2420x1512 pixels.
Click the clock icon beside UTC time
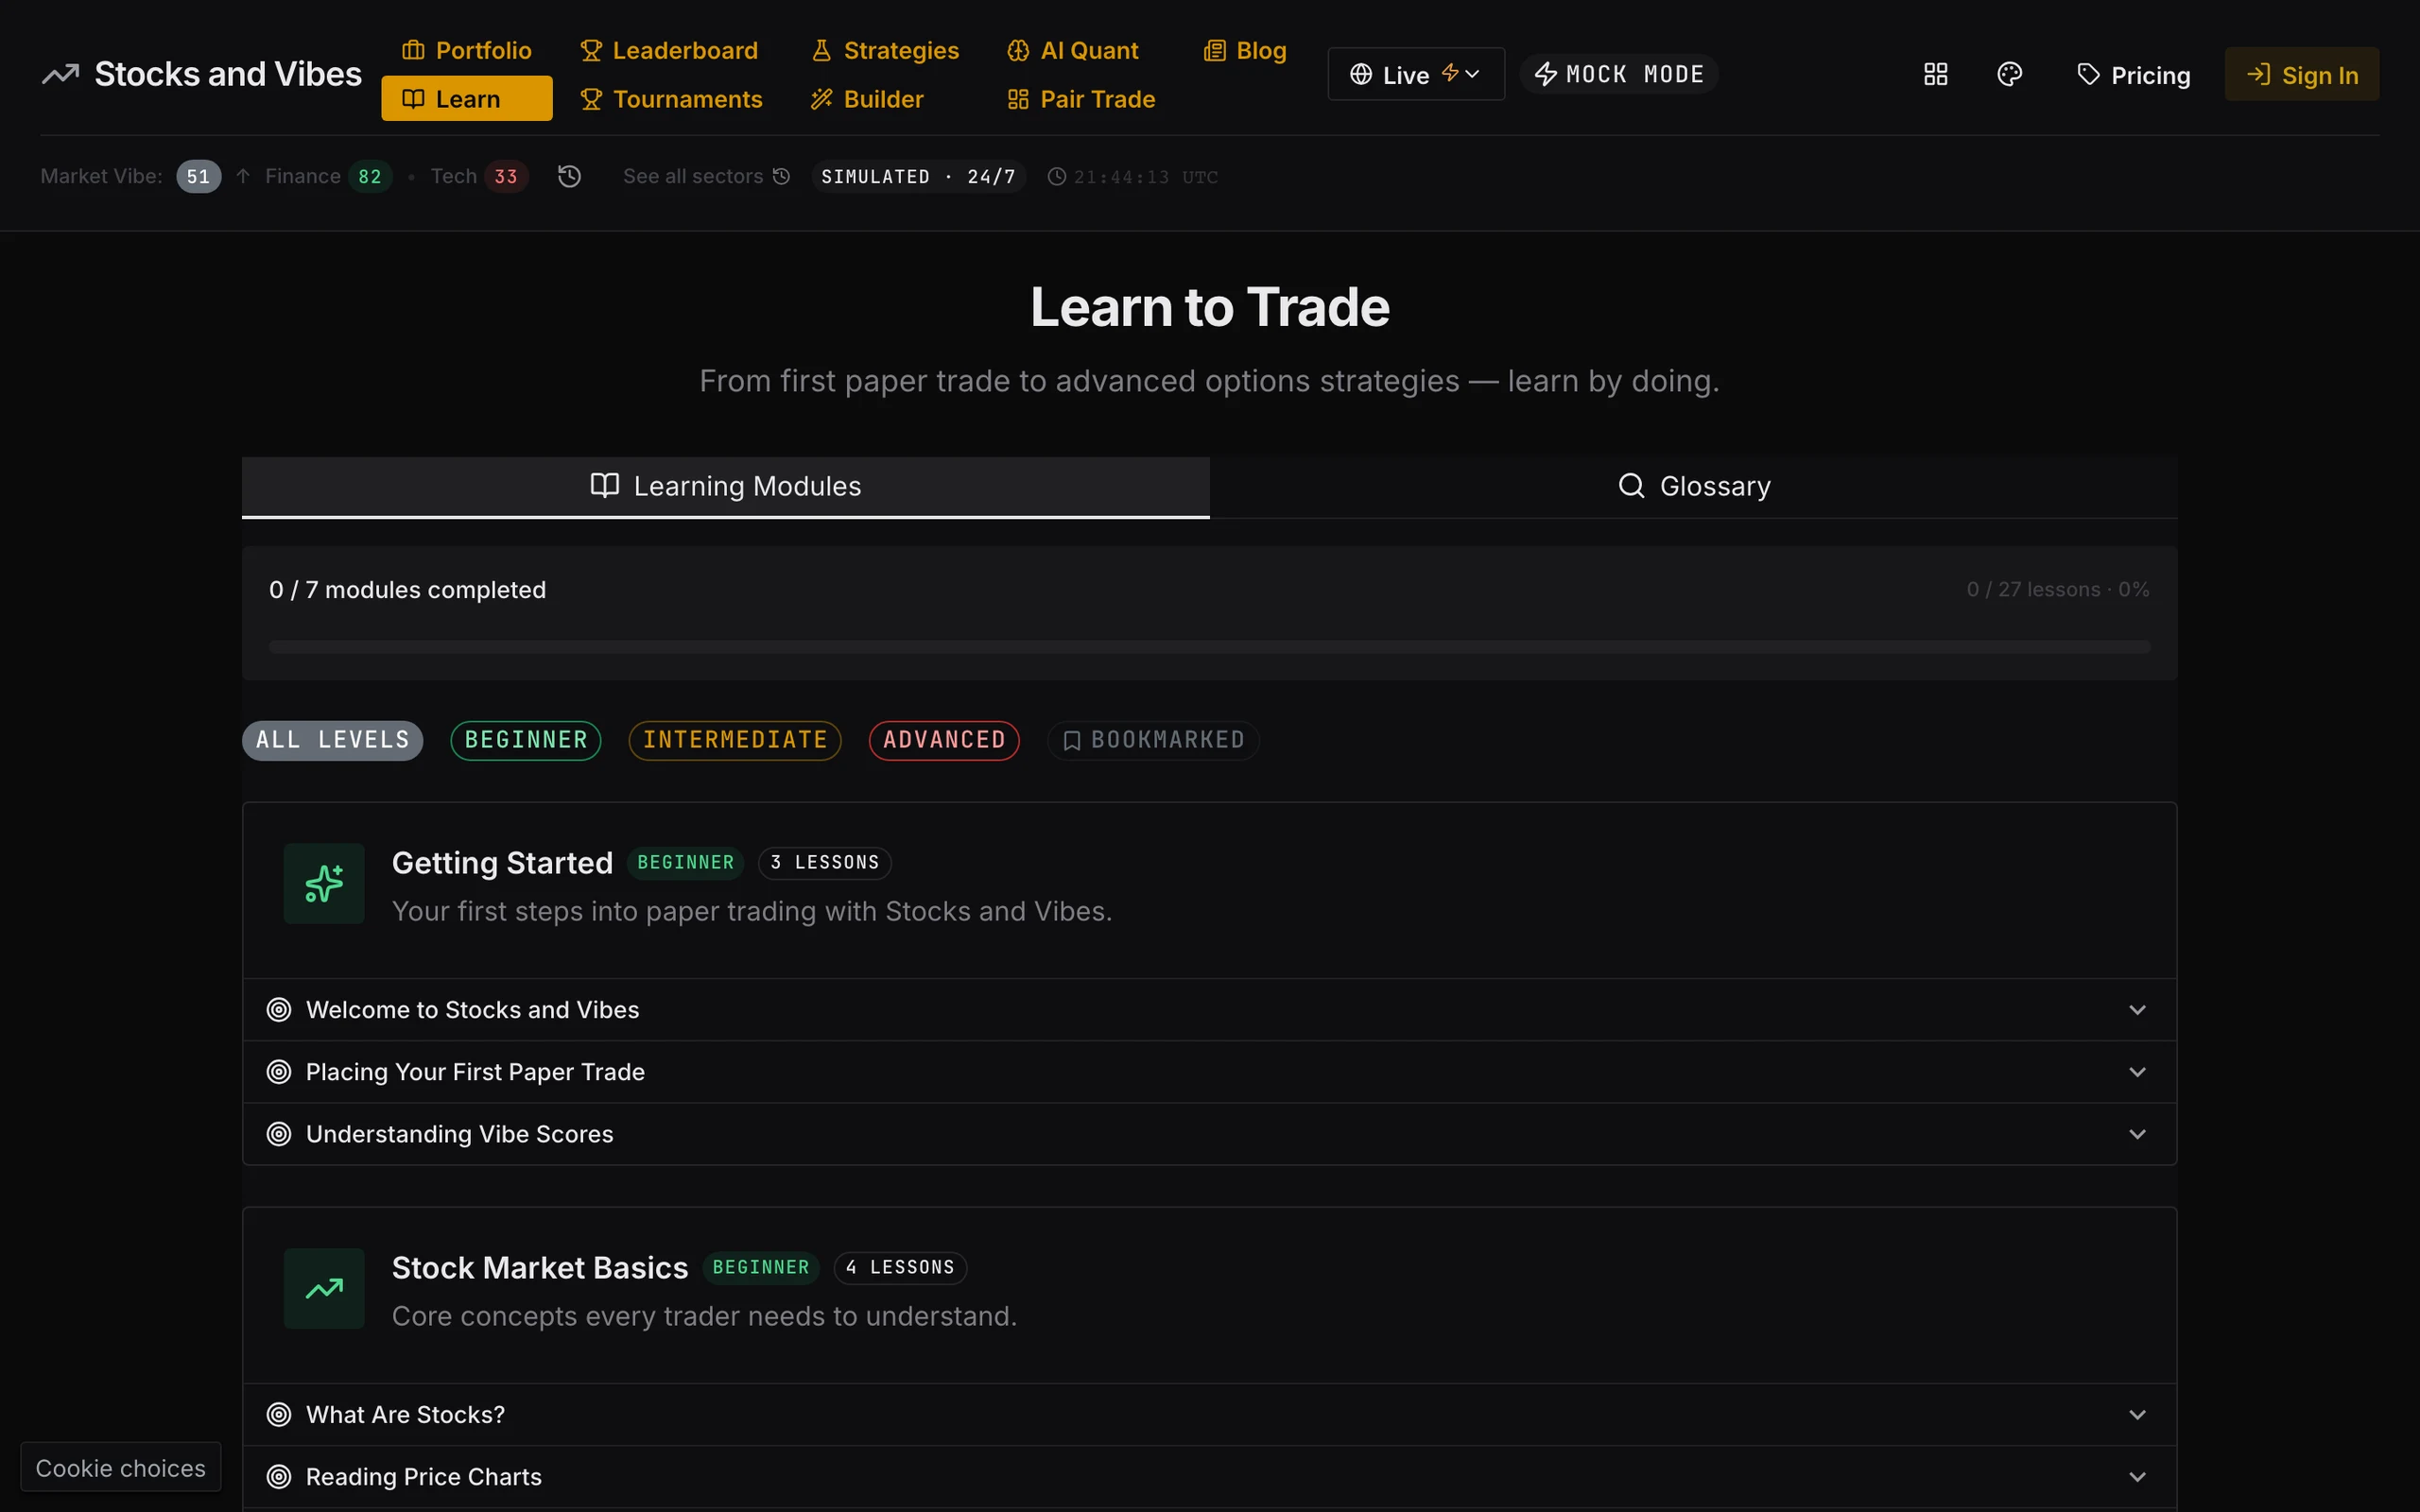click(x=1056, y=176)
